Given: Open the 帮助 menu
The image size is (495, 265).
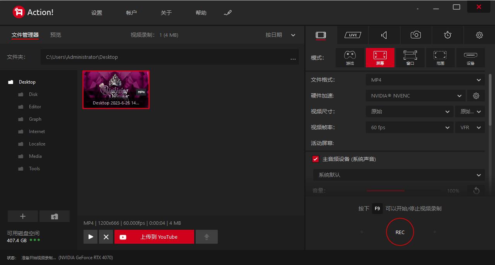Looking at the screenshot, I should (201, 12).
